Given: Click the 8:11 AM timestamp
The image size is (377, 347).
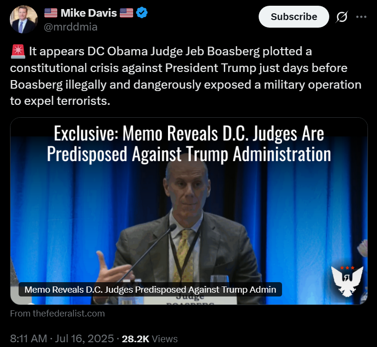Looking at the screenshot, I should coord(28,338).
